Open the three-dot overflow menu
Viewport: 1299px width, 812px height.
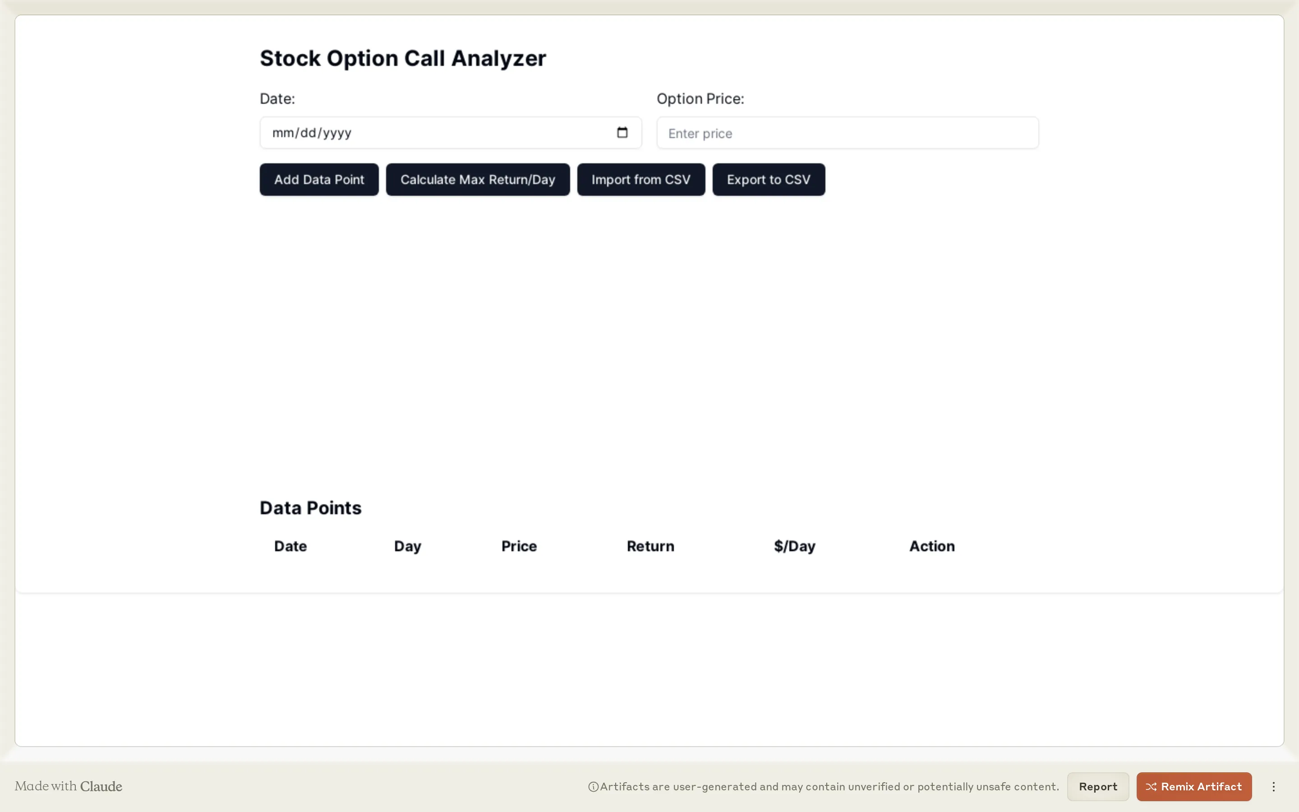(x=1274, y=786)
